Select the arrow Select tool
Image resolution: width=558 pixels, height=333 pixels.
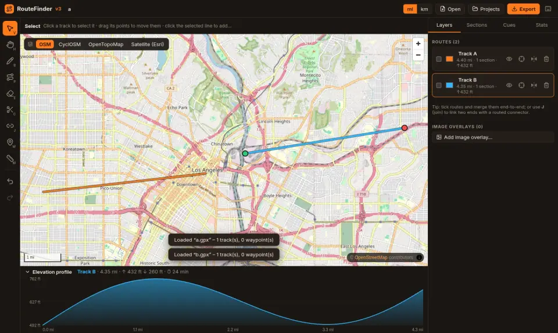pos(10,28)
